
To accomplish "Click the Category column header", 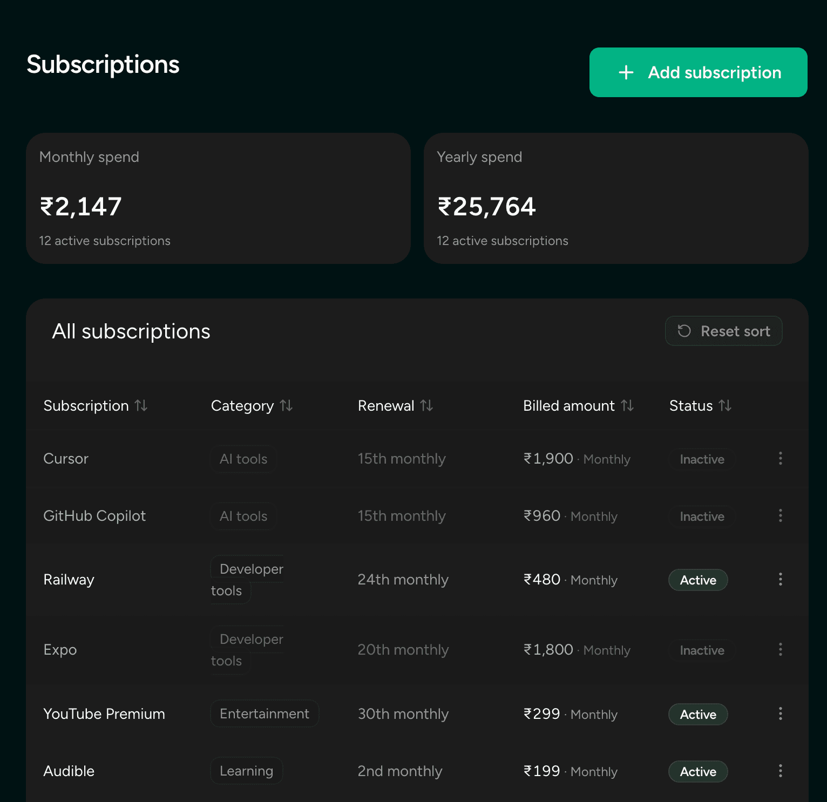I will 252,405.
